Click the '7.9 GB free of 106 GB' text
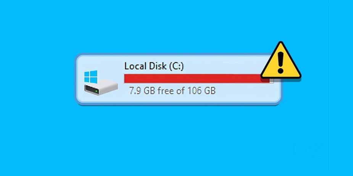The image size is (353, 176). (172, 91)
